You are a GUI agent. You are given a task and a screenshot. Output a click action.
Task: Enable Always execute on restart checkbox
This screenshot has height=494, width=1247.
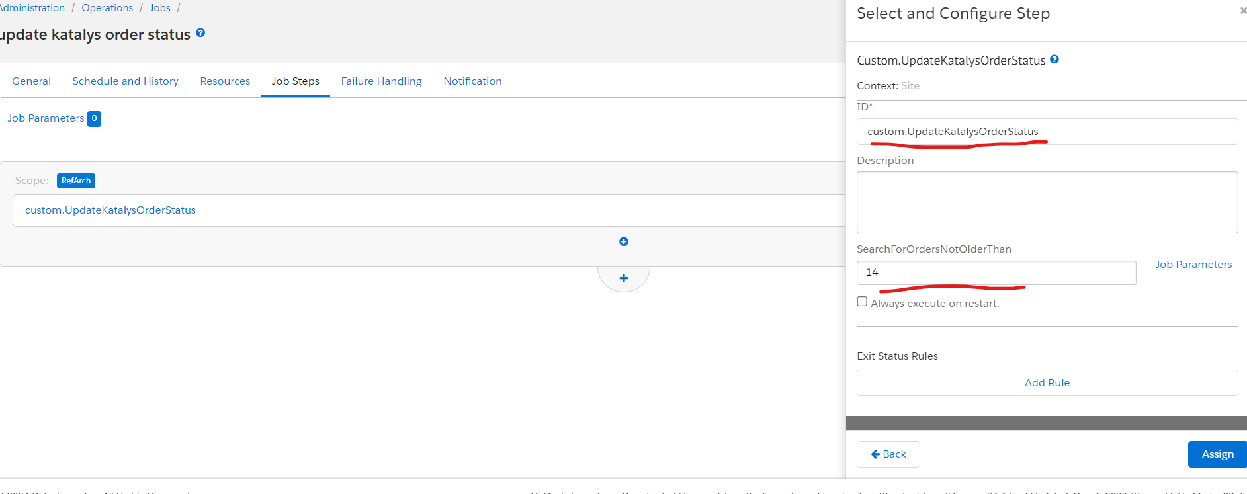coord(862,302)
